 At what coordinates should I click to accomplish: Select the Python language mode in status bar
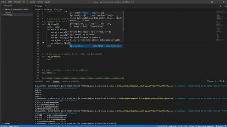[x=191, y=126]
